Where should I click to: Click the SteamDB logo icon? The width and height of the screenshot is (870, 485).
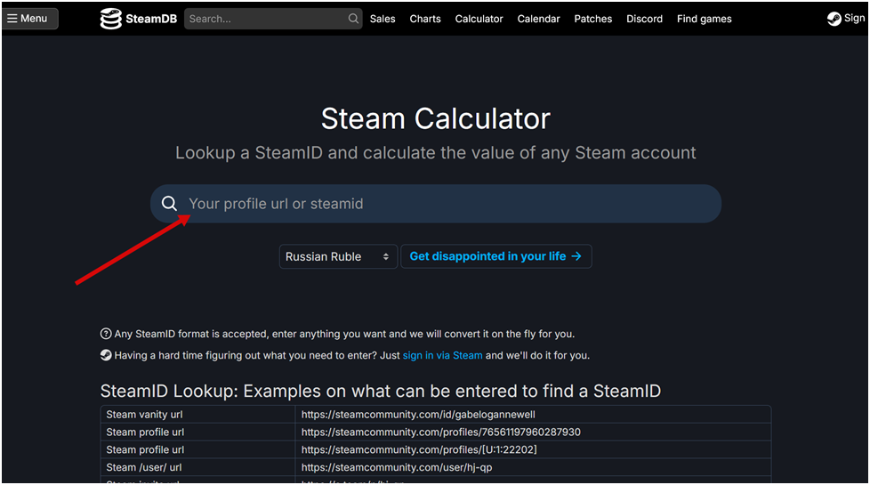click(x=110, y=19)
